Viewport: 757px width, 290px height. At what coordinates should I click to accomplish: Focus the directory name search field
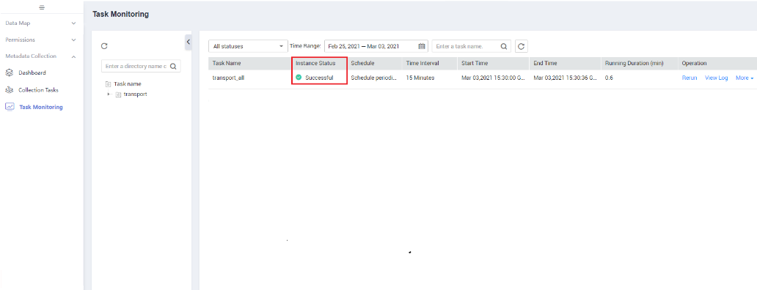(141, 67)
